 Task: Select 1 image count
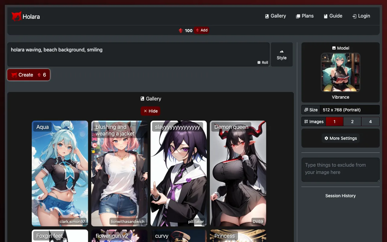334,122
